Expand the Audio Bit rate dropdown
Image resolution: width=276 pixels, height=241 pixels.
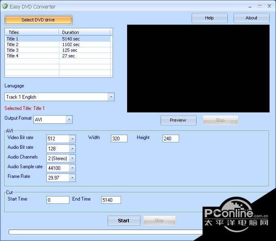(x=72, y=148)
